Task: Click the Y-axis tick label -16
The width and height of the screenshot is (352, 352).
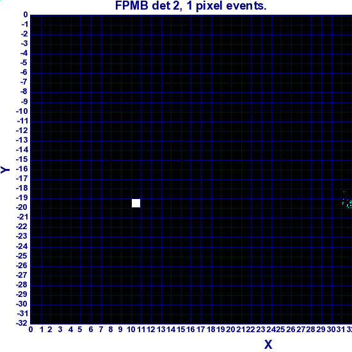Action: click(x=22, y=169)
